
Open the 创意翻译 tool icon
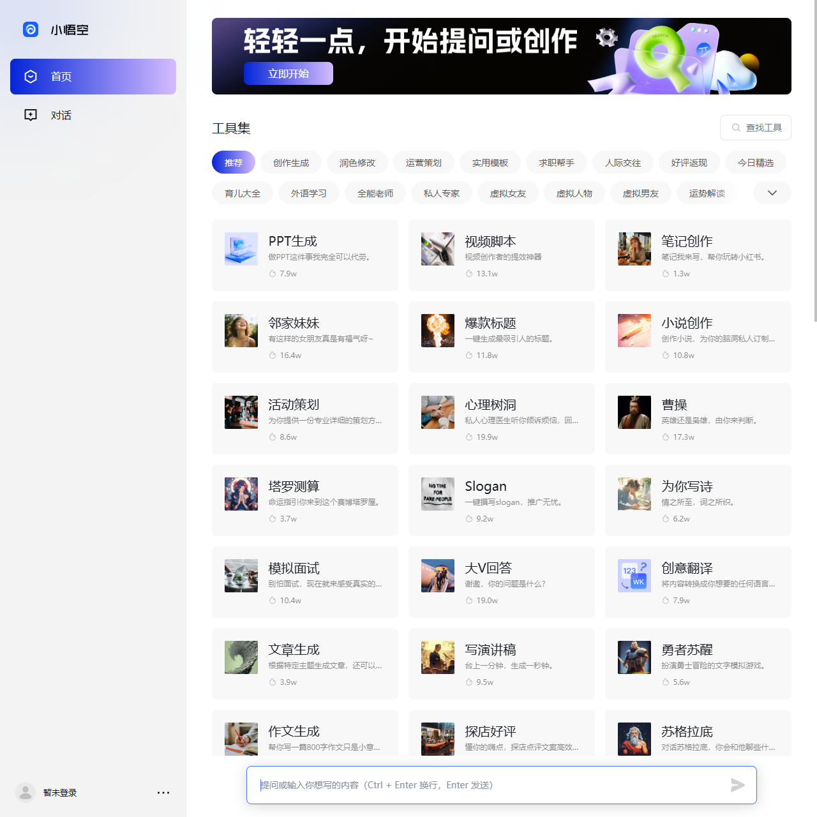634,576
